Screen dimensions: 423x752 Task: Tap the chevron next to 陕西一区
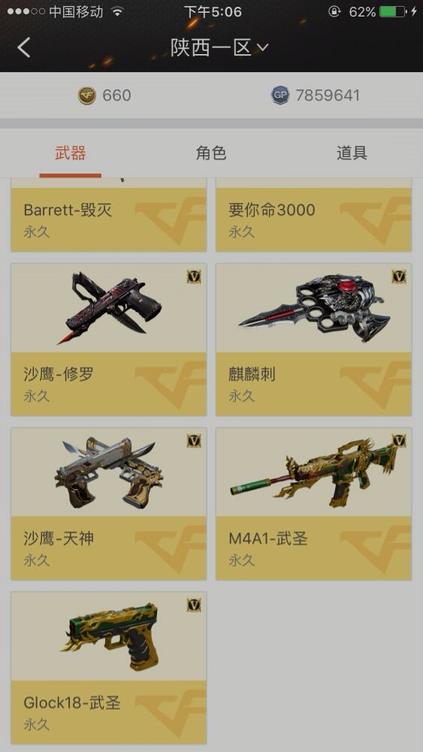point(263,47)
